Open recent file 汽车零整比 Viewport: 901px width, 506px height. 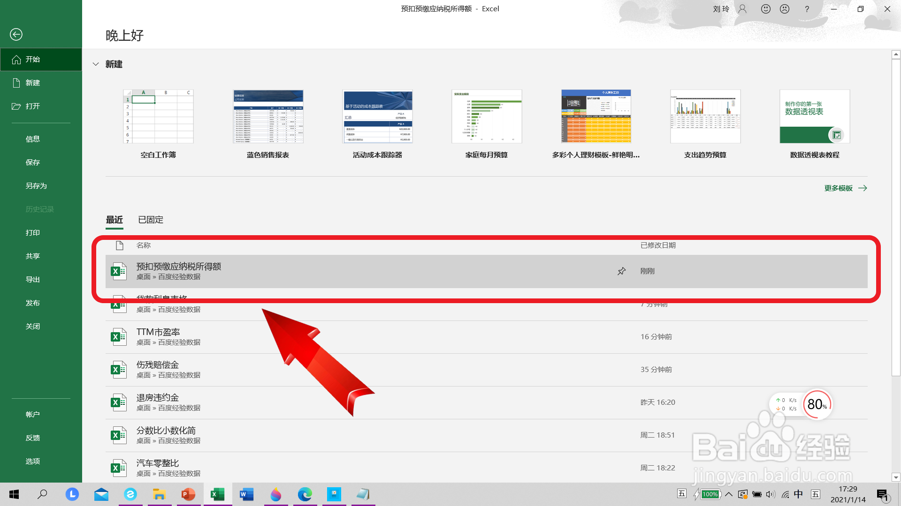coord(486,467)
